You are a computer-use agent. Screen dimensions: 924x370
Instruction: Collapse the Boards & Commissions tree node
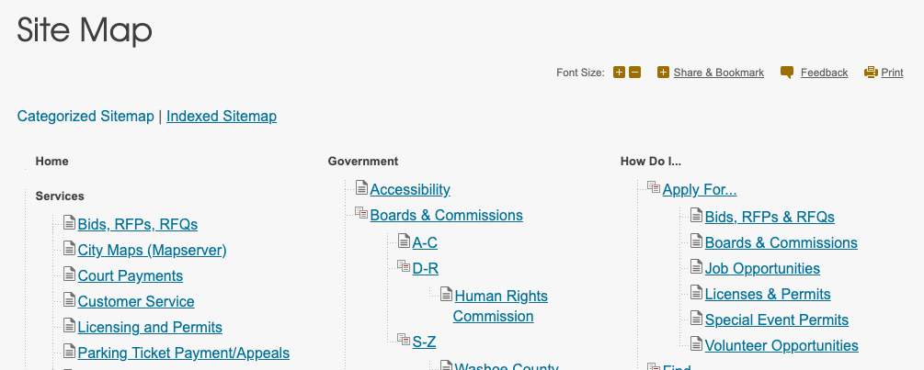(361, 214)
